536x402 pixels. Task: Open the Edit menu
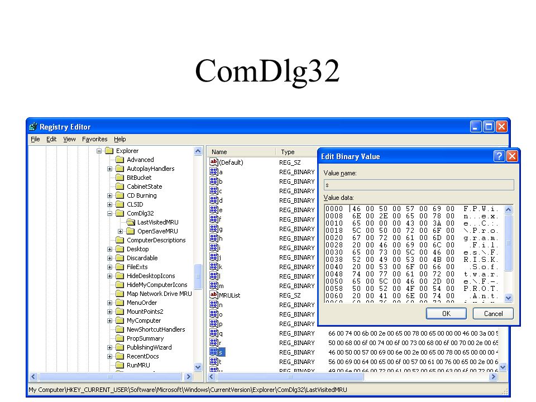(x=51, y=139)
